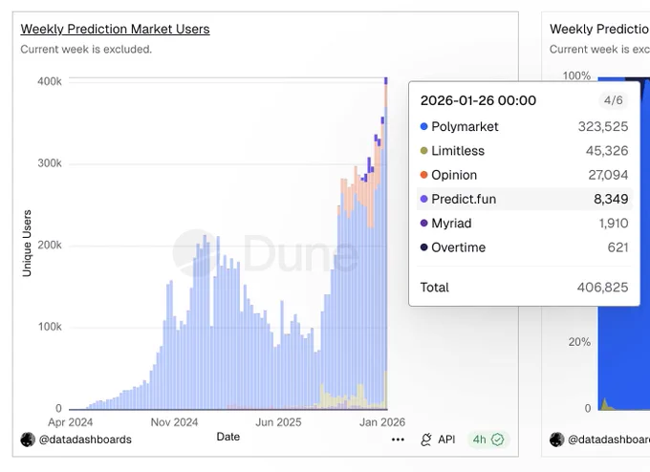This screenshot has width=650, height=472.
Task: Click the Opinion value 27,094
Action: coord(608,175)
